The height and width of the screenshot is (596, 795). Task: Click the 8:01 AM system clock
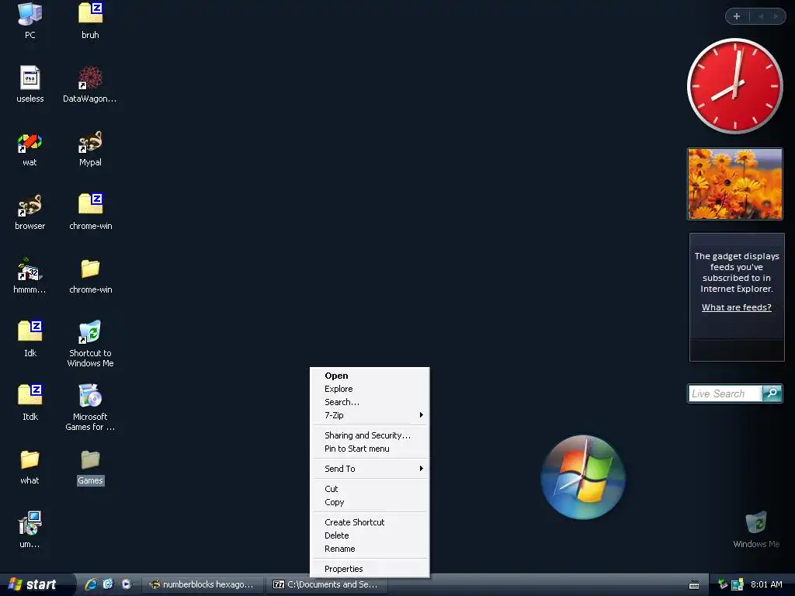[x=766, y=584]
